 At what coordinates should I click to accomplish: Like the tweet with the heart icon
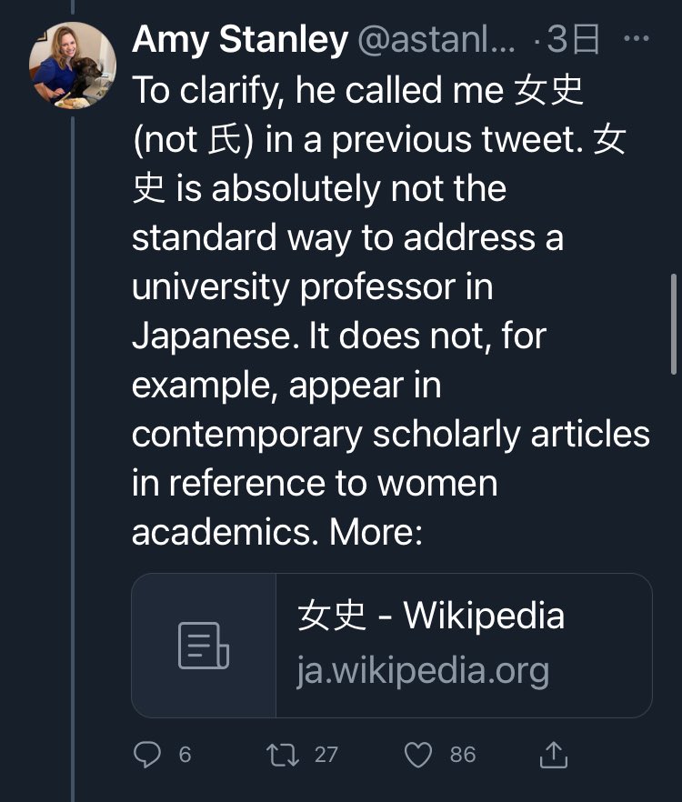click(x=417, y=754)
